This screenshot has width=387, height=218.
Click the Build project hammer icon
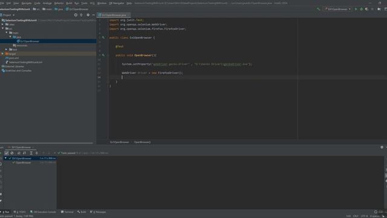(x=319, y=9)
